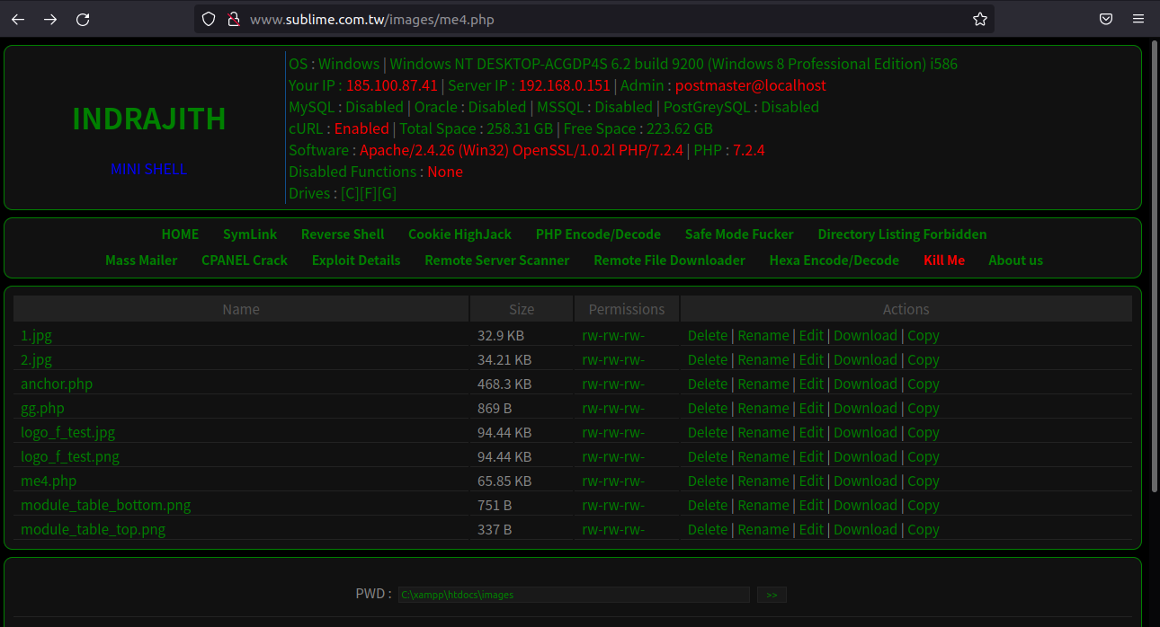
Task: Open file 2.jpg
Action: (x=37, y=360)
